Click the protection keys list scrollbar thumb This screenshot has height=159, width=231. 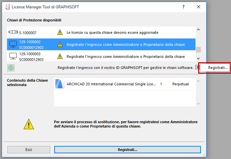tap(198, 50)
